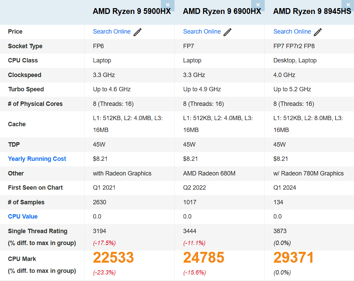Viewport: 354px width, 281px height.
Task: Click CPU Mark score 24785
Action: [204, 258]
